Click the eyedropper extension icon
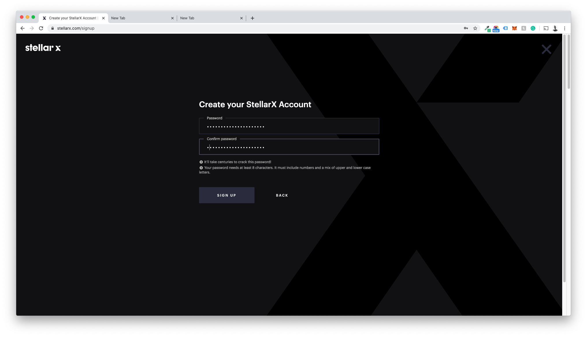587x337 pixels. point(487,28)
